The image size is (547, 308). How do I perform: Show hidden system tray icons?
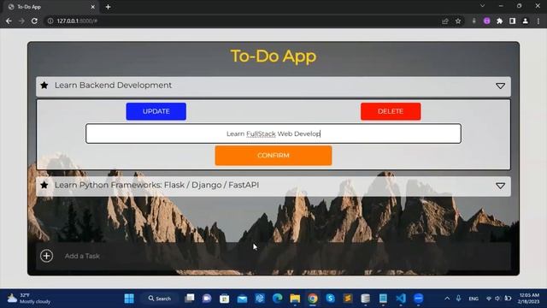point(447,299)
